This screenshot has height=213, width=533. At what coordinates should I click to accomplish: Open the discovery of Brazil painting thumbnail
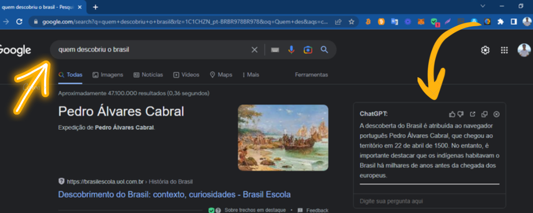pos(283,138)
